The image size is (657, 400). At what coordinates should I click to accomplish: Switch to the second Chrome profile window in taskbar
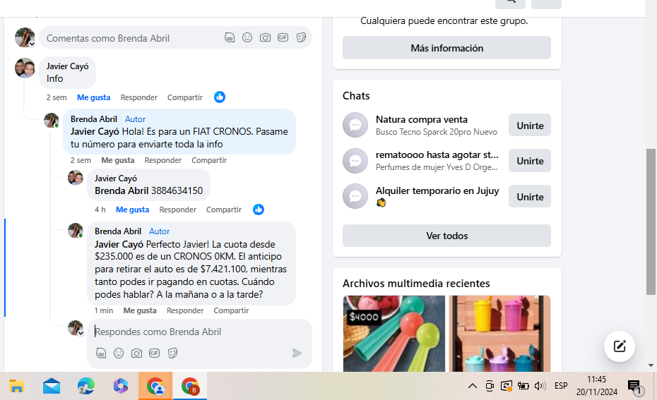(x=190, y=386)
